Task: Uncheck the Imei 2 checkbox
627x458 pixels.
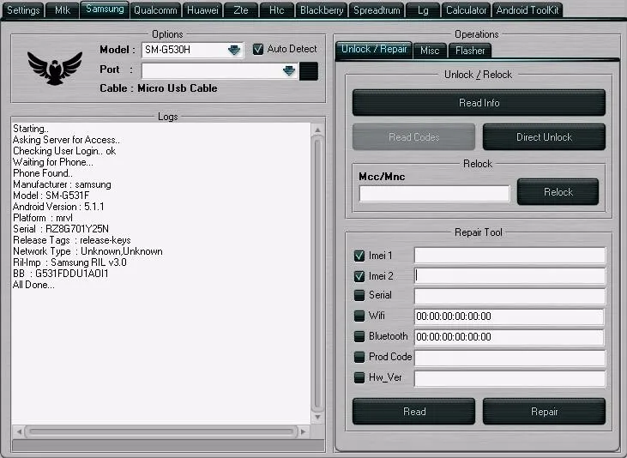Action: (359, 276)
